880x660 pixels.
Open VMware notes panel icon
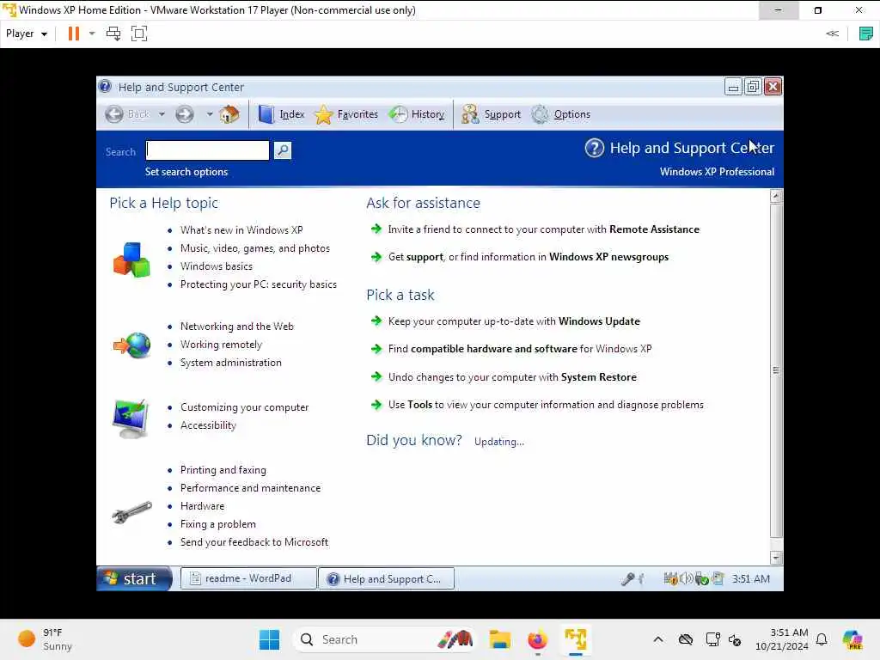pyautogui.click(x=866, y=34)
